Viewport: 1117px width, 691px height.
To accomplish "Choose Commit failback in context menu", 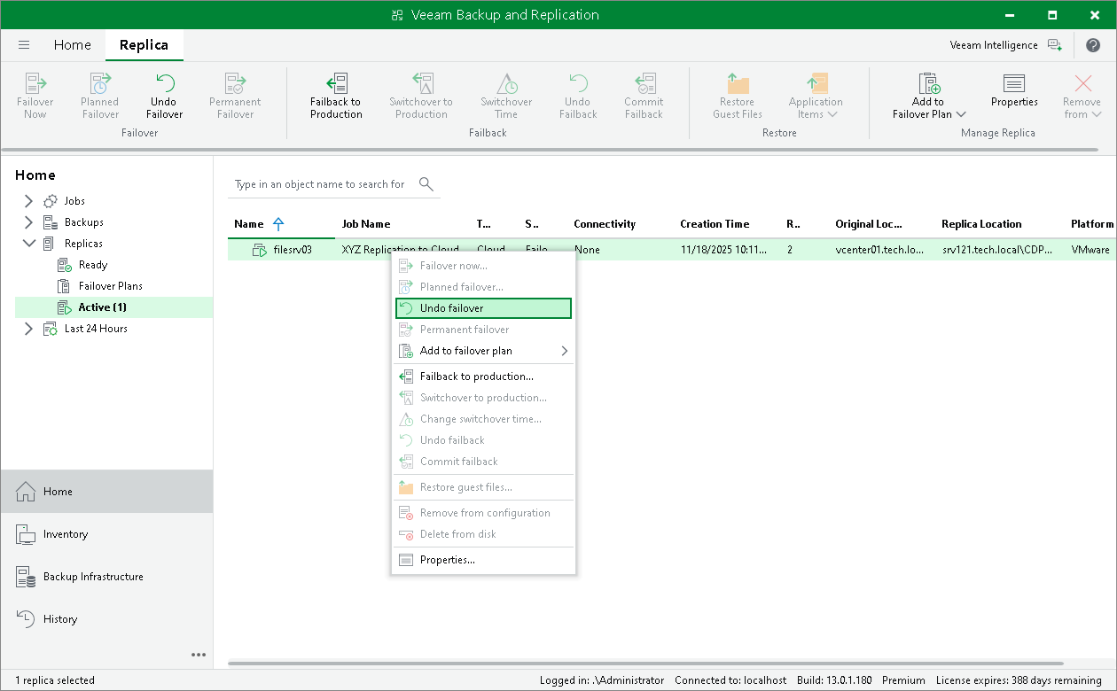I will (x=483, y=462).
